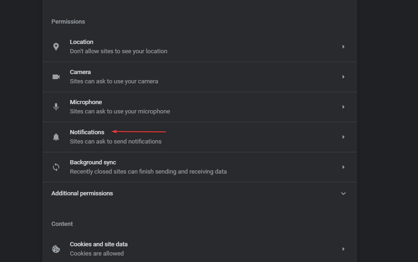Open the Microphone permission entry
Viewport: 418px width, 262px height.
click(x=86, y=102)
